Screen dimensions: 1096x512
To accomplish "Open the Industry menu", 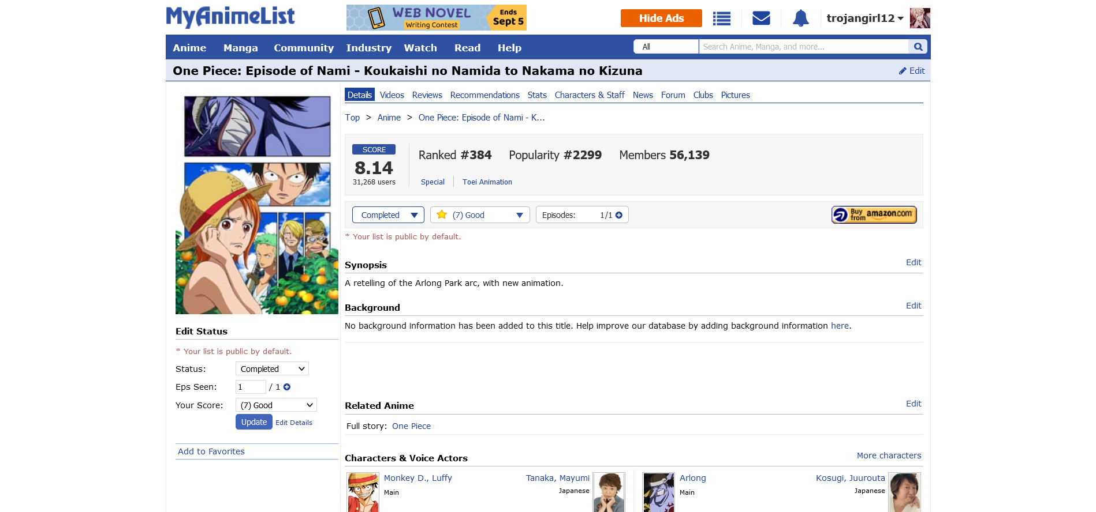I will tap(369, 48).
